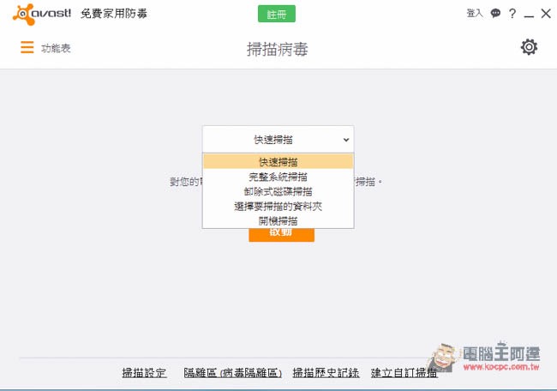
Task: Open 隔離區 (病毒隔離區) link
Action: coord(233,373)
